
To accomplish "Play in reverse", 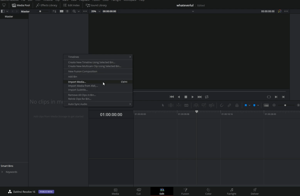I will (x=179, y=97).
